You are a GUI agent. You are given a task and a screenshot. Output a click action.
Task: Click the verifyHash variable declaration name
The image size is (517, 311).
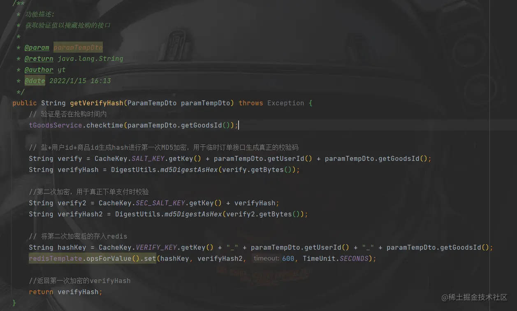click(x=78, y=170)
